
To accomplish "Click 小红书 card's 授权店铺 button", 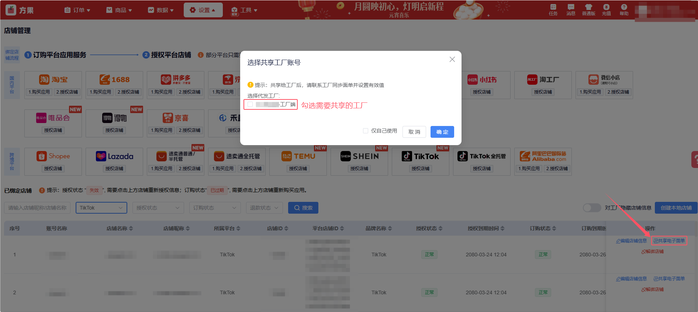I will pyautogui.click(x=482, y=92).
